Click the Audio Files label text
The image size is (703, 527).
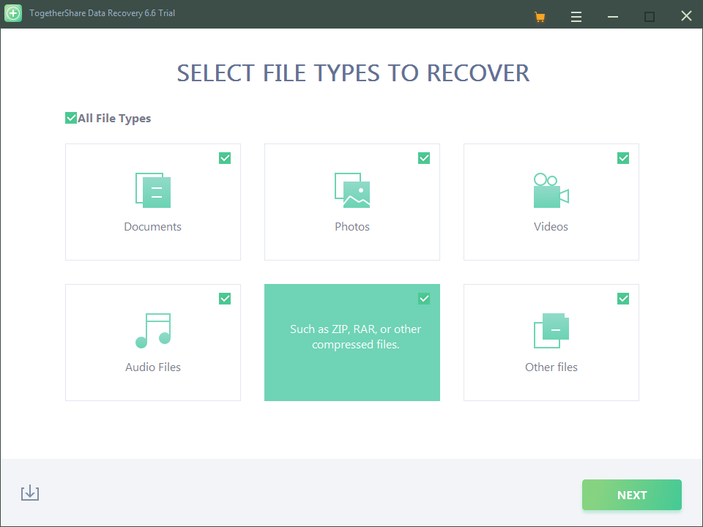pos(153,367)
